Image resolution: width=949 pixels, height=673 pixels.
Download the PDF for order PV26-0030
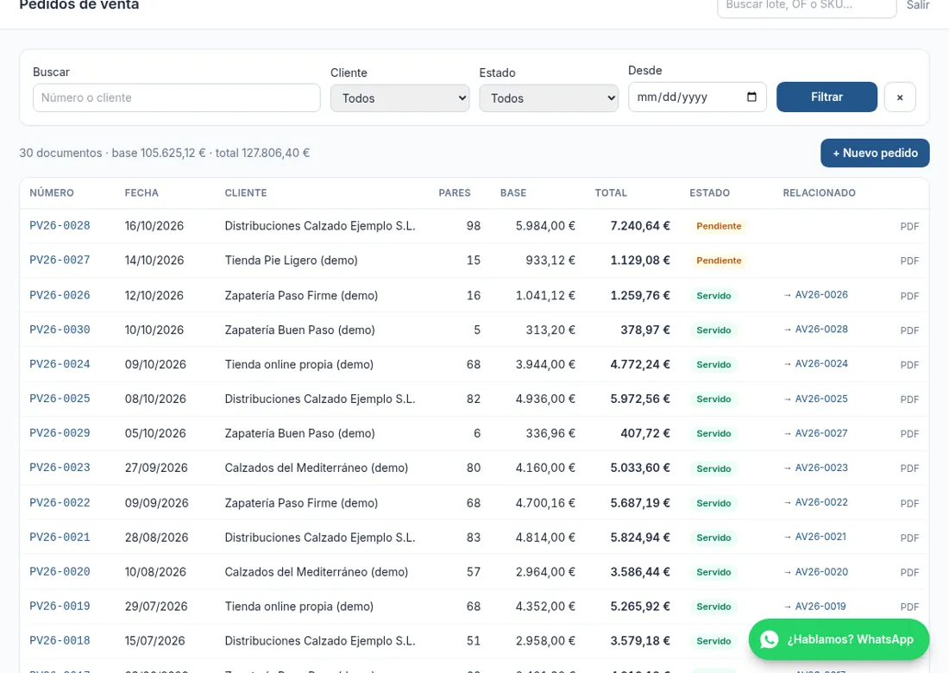[x=909, y=330]
